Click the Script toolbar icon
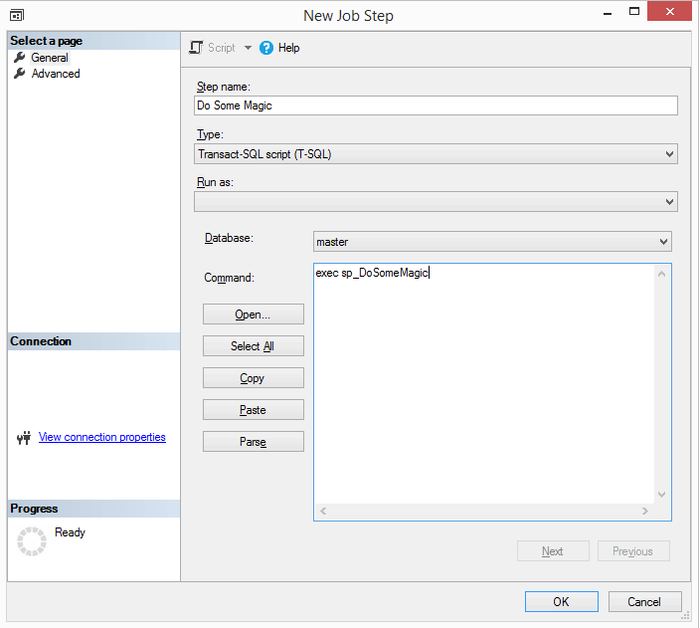Viewport: 700px width, 628px height. pos(196,48)
